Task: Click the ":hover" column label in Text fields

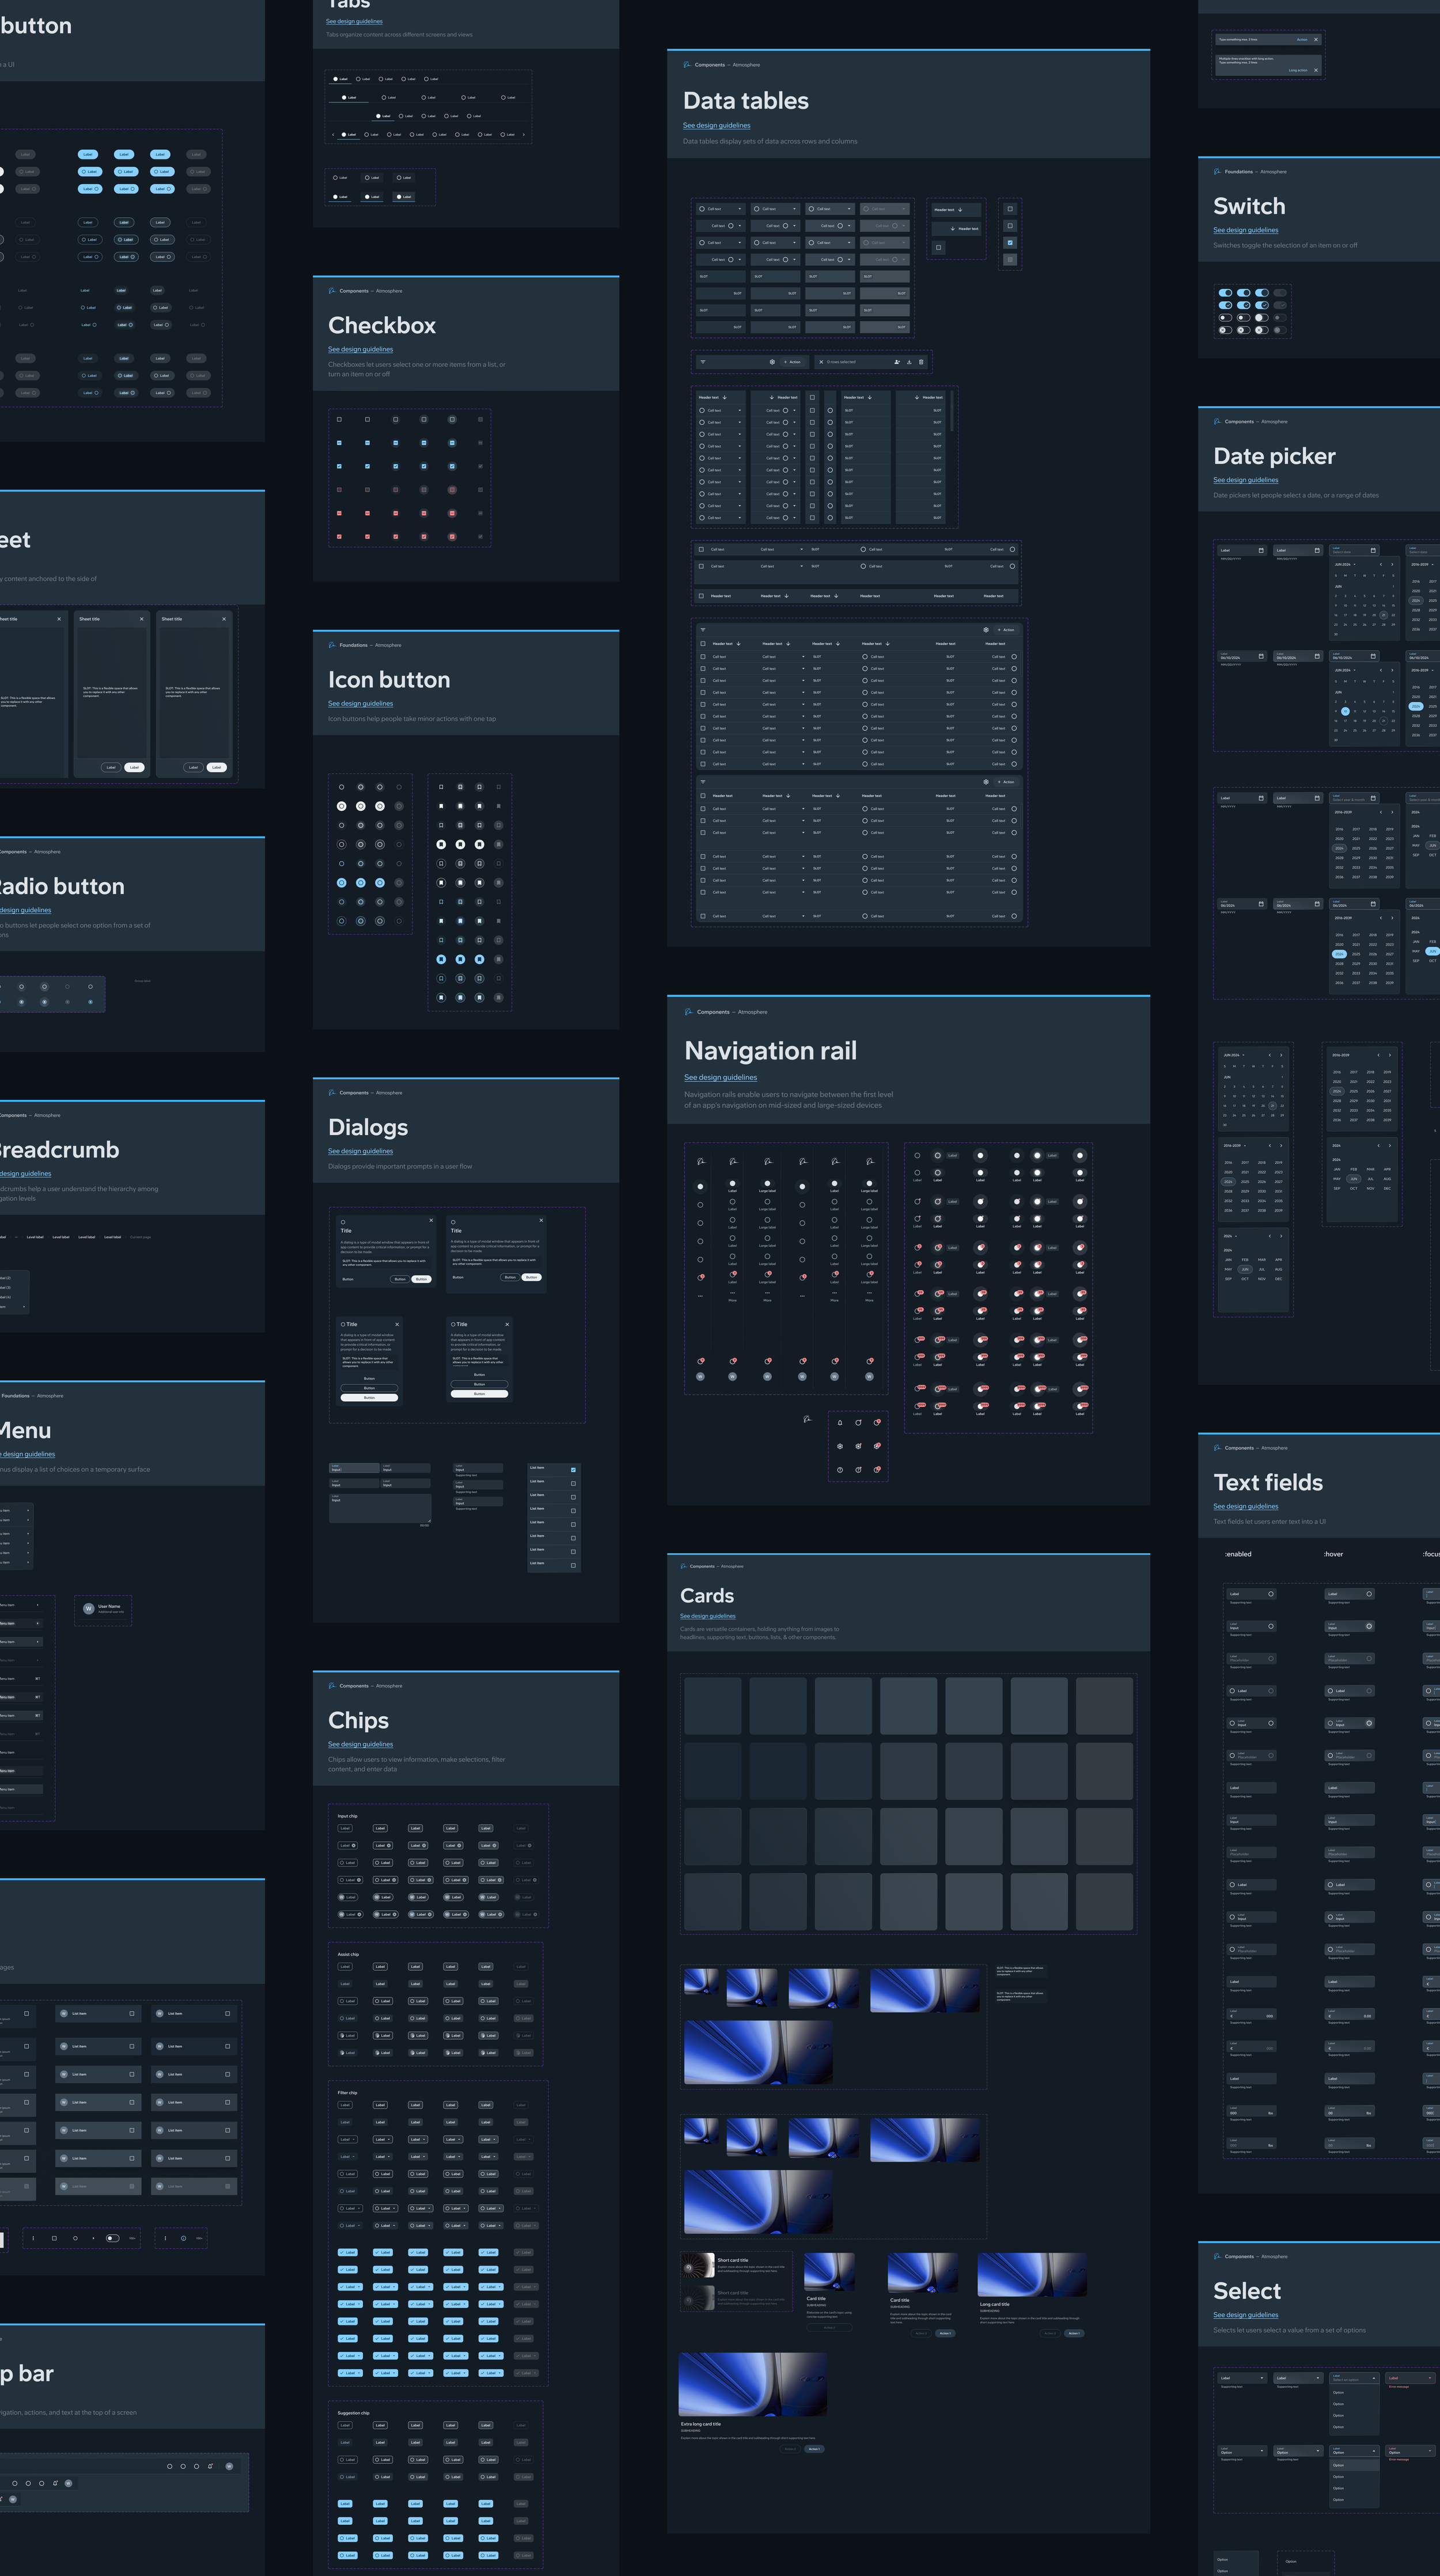Action: click(1333, 1554)
